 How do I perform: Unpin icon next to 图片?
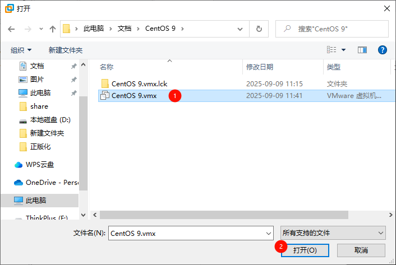coord(73,80)
